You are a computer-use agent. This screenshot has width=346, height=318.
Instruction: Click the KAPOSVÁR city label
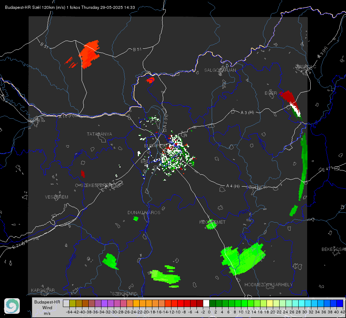click(x=43, y=290)
